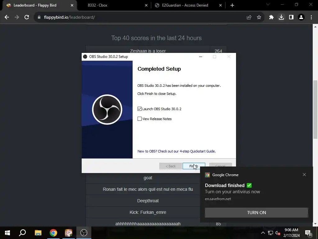
Task: Go forward with the browser forward arrow
Action: coord(17,17)
